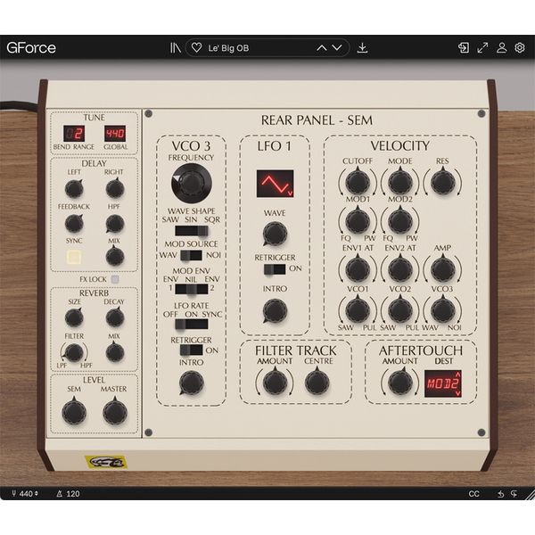This screenshot has height=535, width=535.
Task: Click the LFO 1 waveform display
Action: point(275,184)
